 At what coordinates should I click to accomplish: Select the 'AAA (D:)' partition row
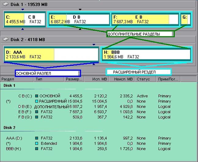(x=95, y=138)
